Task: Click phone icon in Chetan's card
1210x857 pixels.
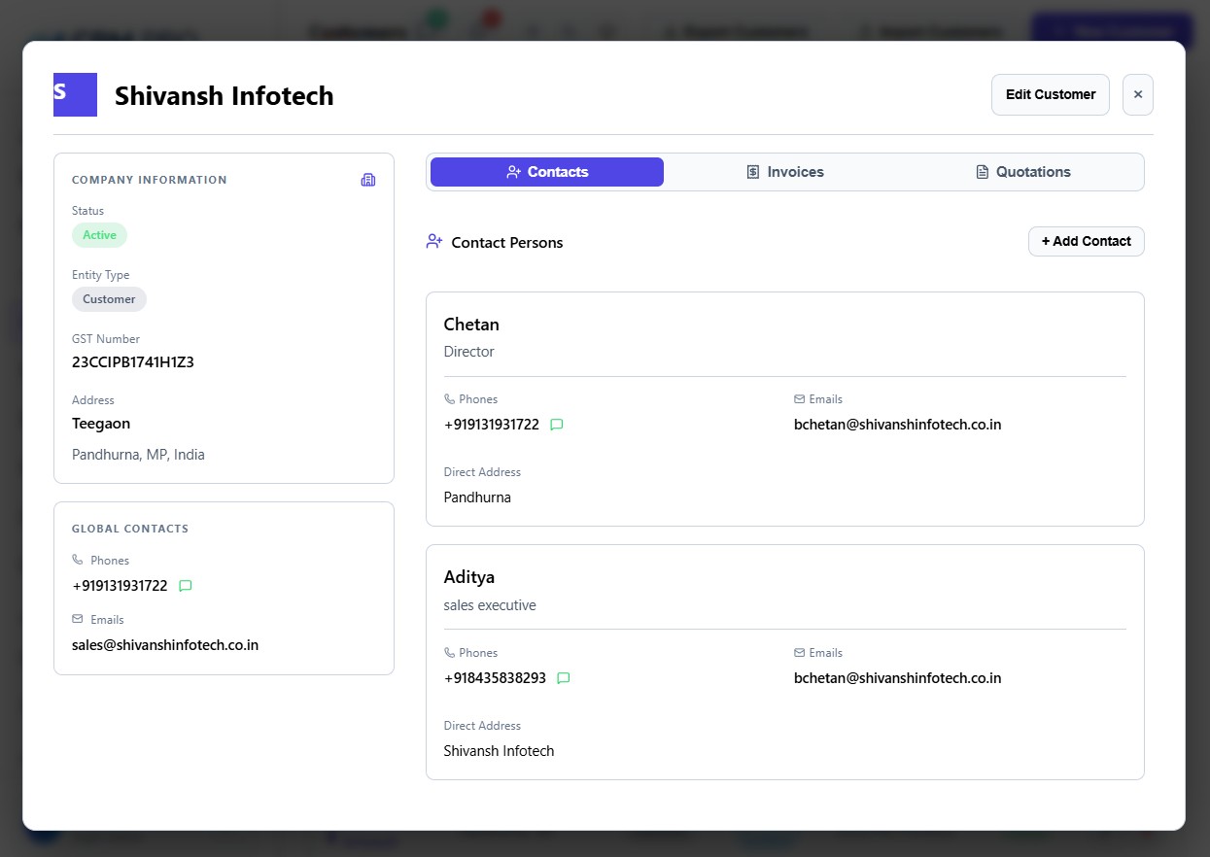Action: pos(449,399)
